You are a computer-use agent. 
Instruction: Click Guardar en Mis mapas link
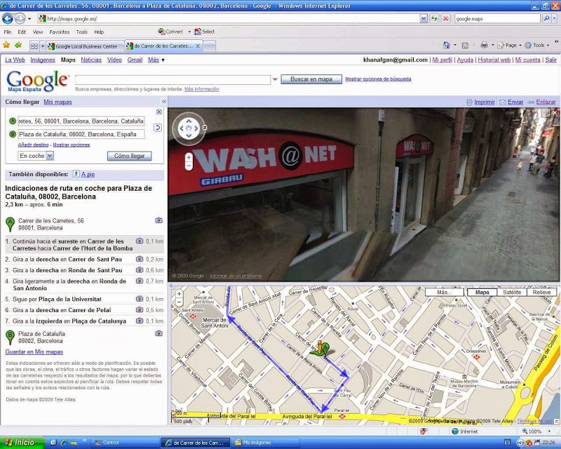pos(34,352)
